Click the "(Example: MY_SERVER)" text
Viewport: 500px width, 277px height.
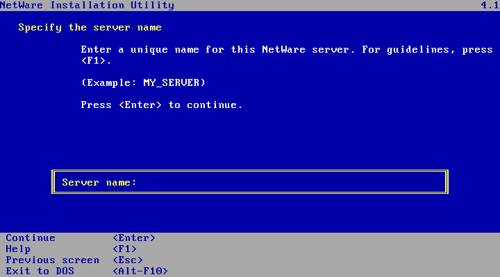pos(143,82)
